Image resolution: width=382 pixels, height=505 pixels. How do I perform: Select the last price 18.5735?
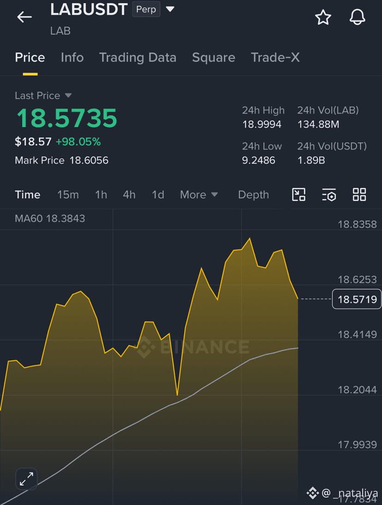(x=66, y=118)
